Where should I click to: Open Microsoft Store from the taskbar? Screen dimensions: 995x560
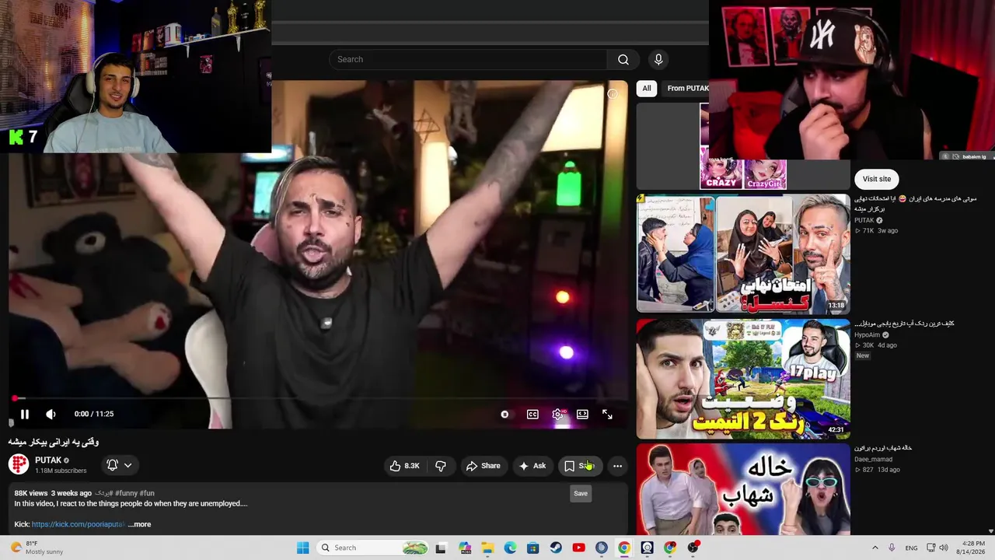(533, 548)
